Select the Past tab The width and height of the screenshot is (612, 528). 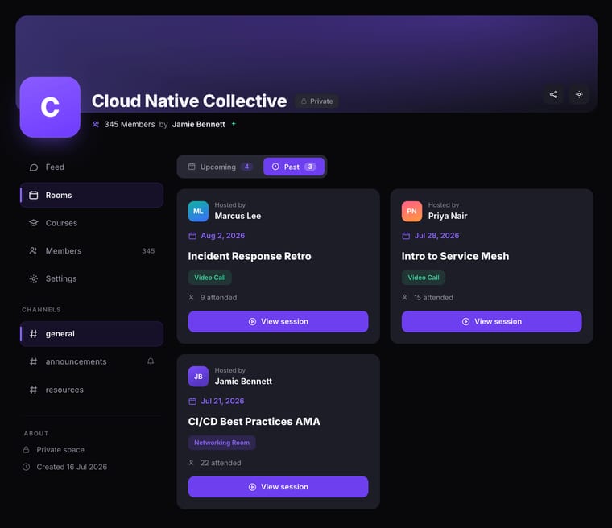[294, 167]
